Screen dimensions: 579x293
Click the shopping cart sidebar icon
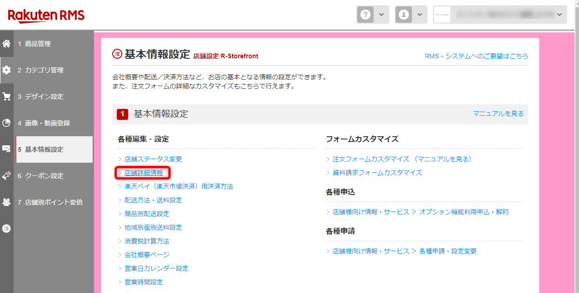pos(6,97)
